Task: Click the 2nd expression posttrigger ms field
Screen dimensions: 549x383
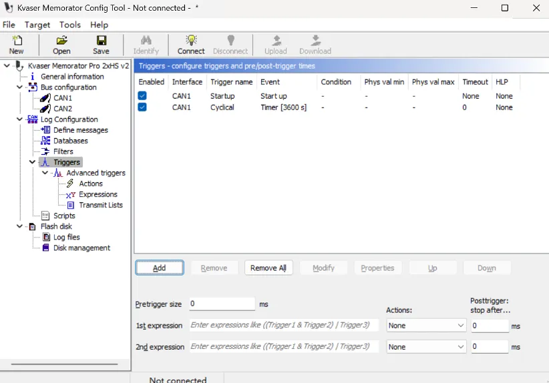Action: pos(490,346)
